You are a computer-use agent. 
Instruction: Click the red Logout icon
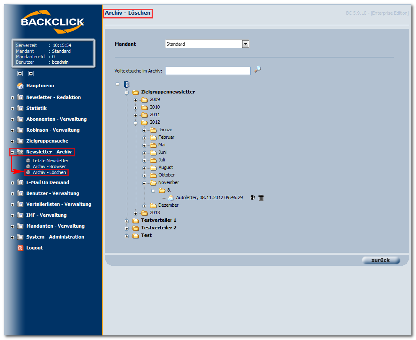point(20,248)
